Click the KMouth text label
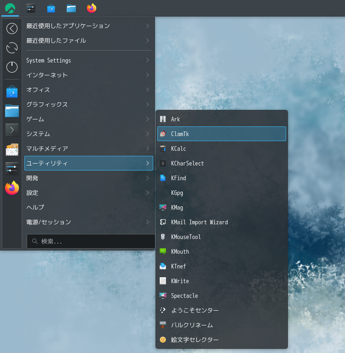345x353 pixels. (180, 251)
